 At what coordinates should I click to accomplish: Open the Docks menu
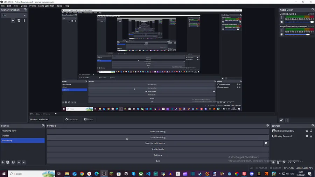click(24, 6)
